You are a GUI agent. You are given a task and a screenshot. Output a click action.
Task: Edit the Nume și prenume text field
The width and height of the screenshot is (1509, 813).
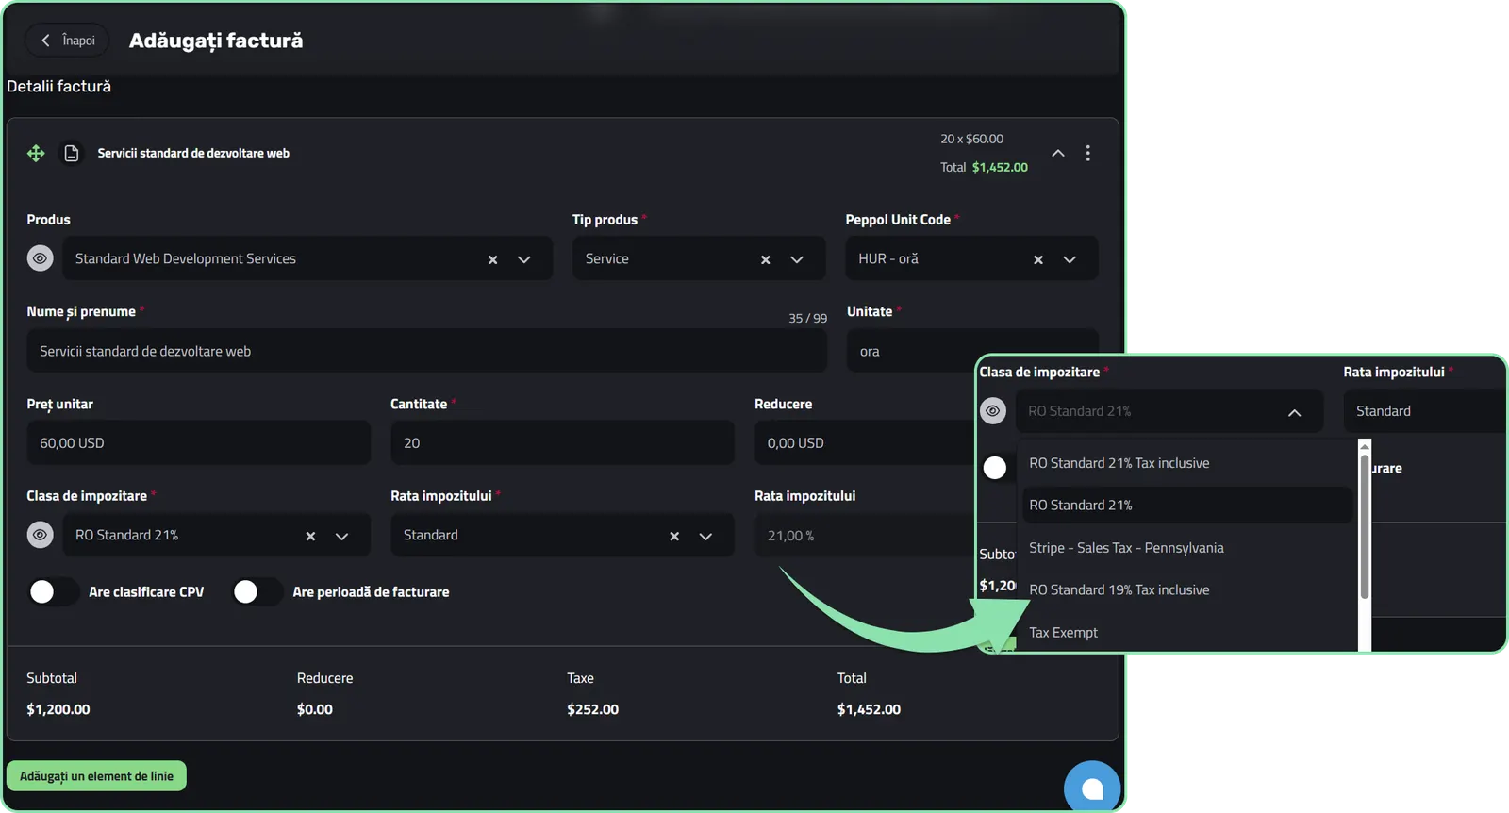pyautogui.click(x=427, y=351)
